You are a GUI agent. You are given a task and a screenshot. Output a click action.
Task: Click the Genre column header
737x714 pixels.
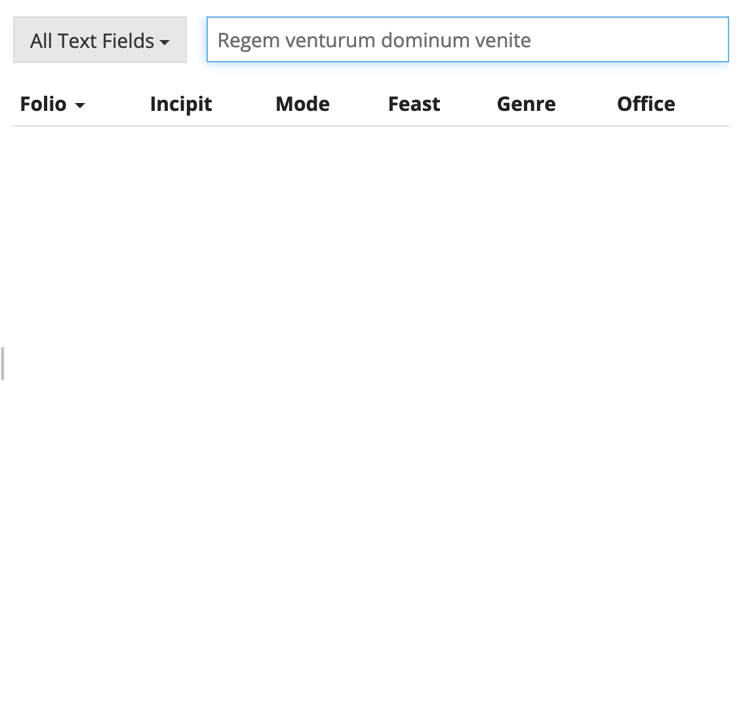[x=526, y=104]
